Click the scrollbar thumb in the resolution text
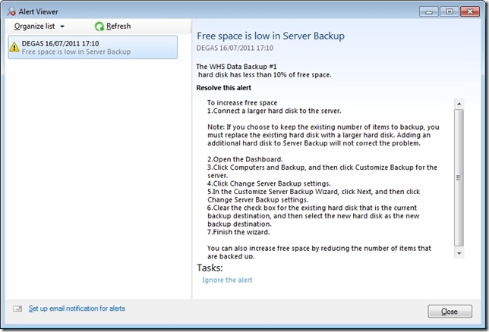 click(459, 177)
